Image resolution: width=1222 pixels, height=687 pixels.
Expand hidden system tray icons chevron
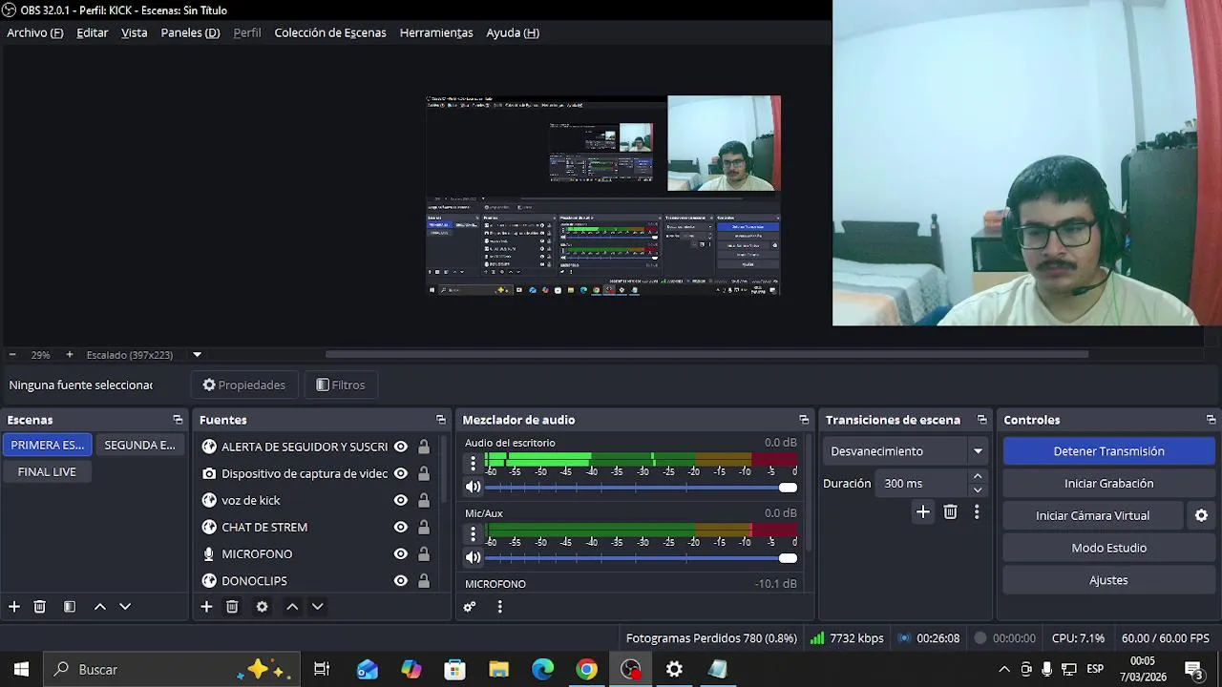click(1003, 670)
